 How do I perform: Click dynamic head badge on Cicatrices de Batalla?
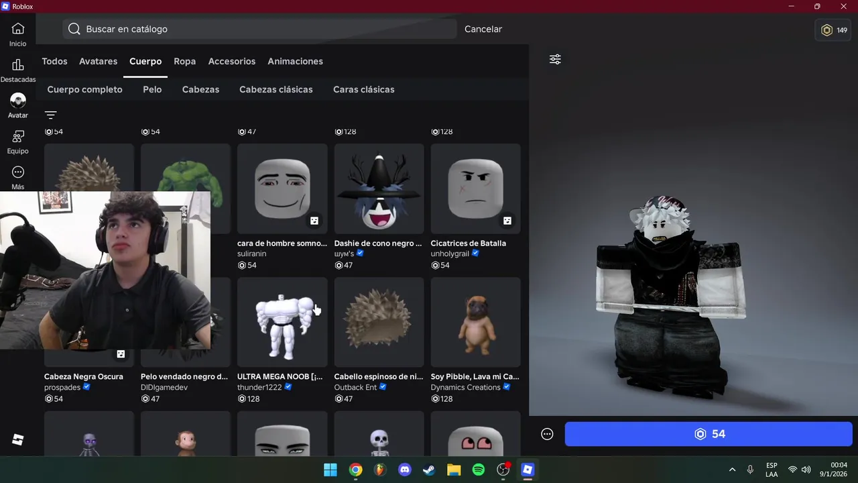507,221
